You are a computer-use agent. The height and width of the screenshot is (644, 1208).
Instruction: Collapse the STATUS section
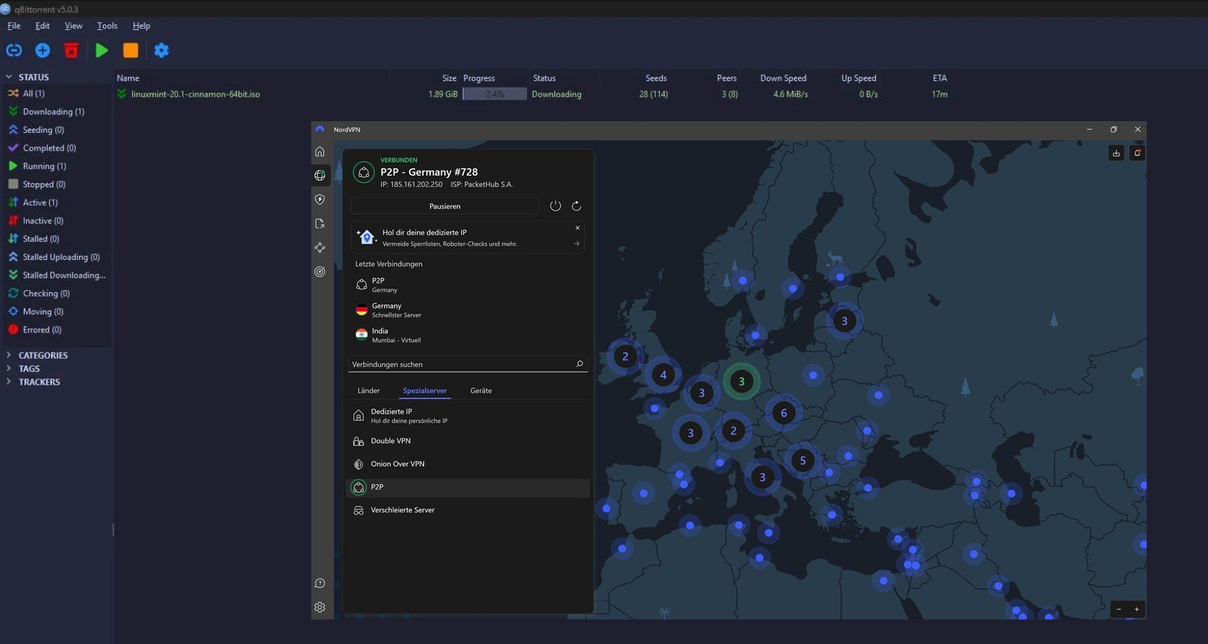(9, 77)
